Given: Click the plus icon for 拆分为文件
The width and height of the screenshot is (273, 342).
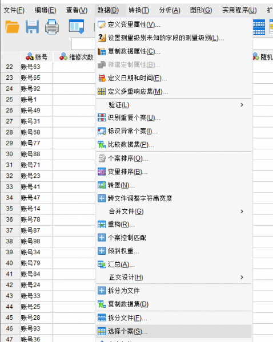Looking at the screenshot, I should 102,291.
